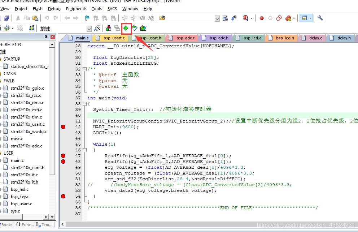This screenshot has width=358, height=232.
Task: Click the Select Software Packs icon
Action: pyautogui.click(x=135, y=28)
